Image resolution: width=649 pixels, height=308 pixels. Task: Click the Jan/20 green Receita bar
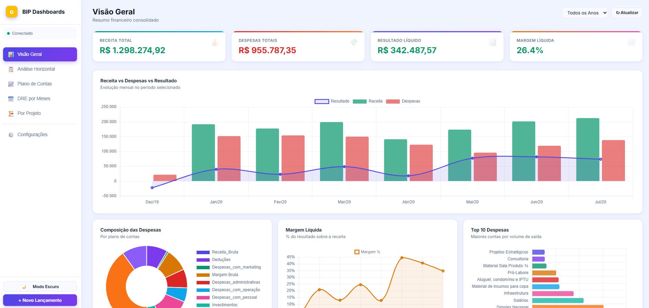pyautogui.click(x=203, y=153)
